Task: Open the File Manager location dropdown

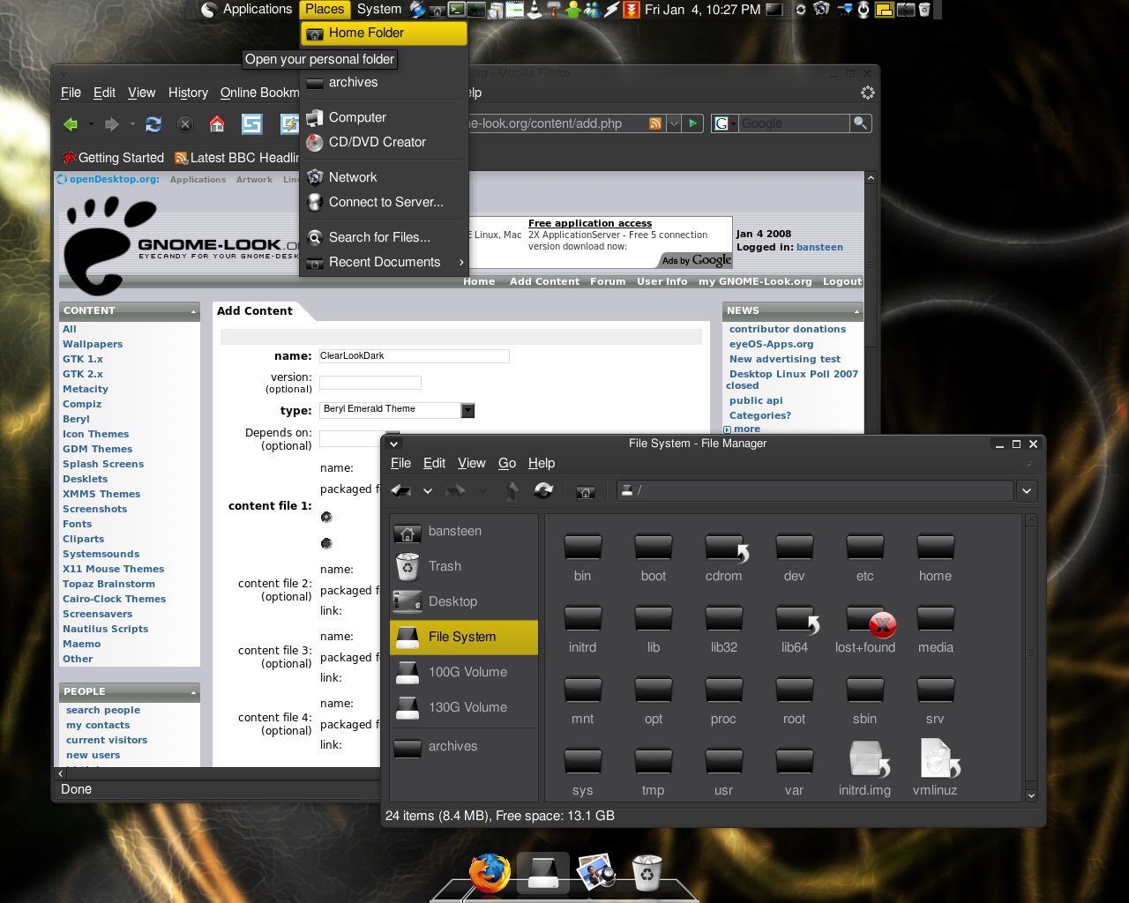Action: pos(1027,491)
